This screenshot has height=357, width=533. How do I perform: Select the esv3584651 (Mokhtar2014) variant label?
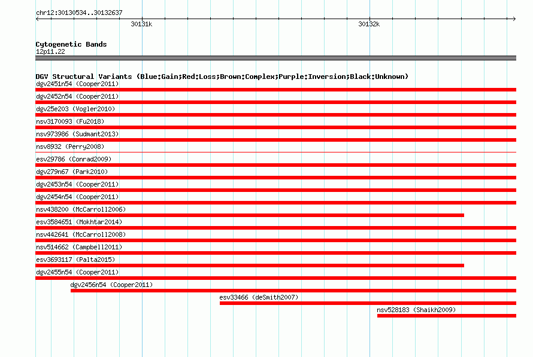pos(79,222)
